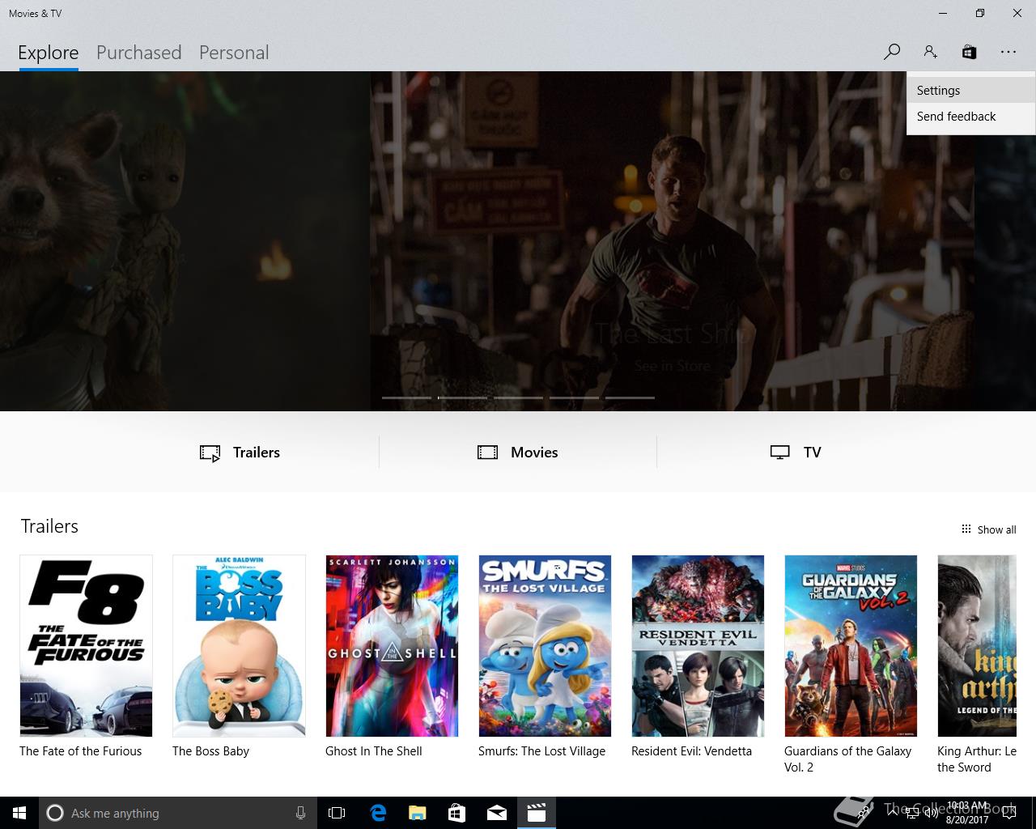Click the Guardians featured banner with Rocket
1036x829 pixels.
pos(185,241)
